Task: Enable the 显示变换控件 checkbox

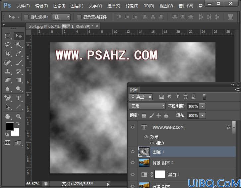Action: tap(79, 17)
